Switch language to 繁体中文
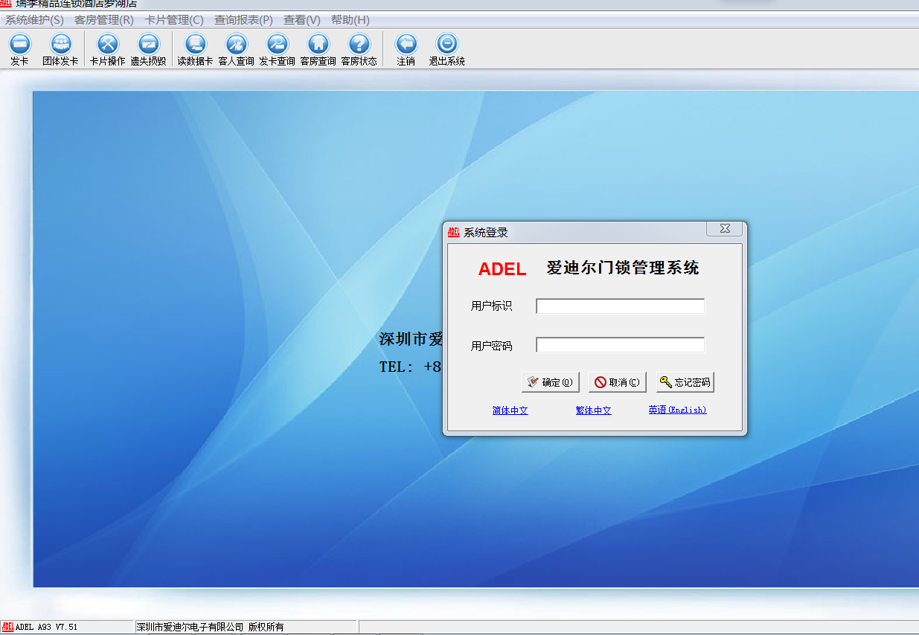 pyautogui.click(x=594, y=410)
